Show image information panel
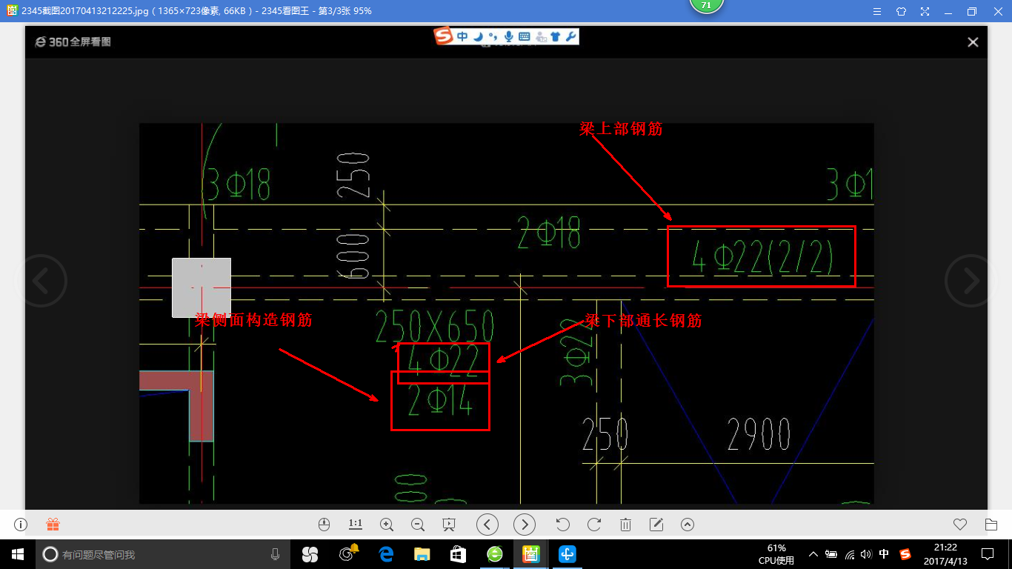Viewport: 1012px width, 569px height. [x=21, y=525]
